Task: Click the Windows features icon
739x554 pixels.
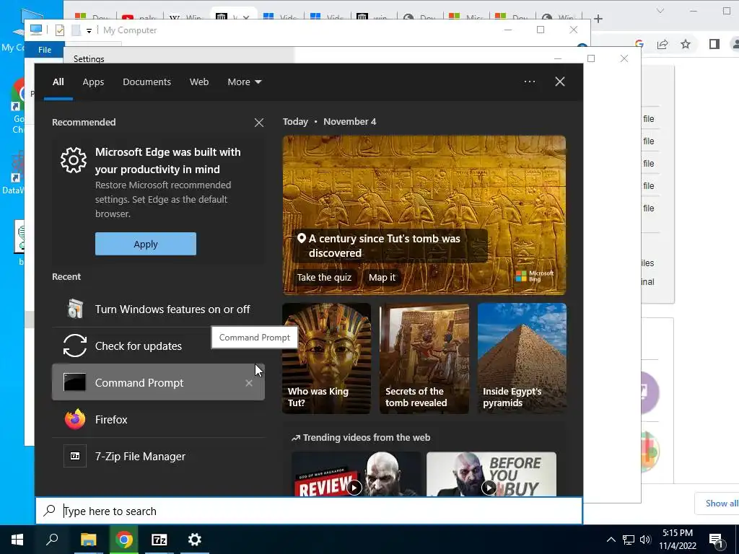Action: [75, 309]
